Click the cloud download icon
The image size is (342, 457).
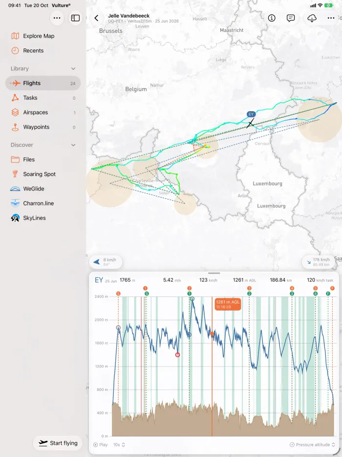tap(312, 18)
